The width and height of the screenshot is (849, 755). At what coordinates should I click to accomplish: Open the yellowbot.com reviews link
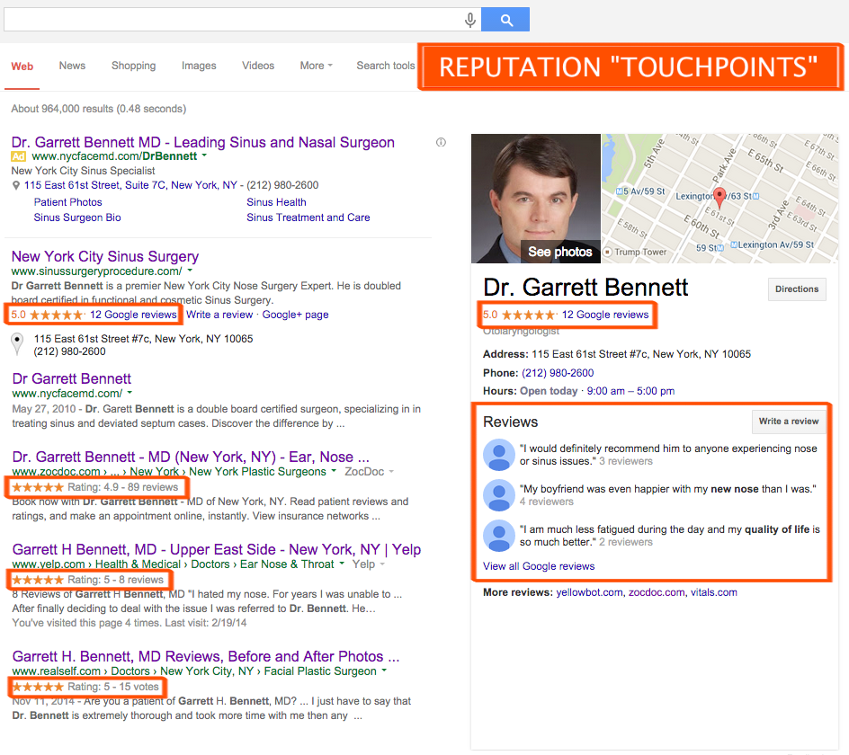[589, 592]
